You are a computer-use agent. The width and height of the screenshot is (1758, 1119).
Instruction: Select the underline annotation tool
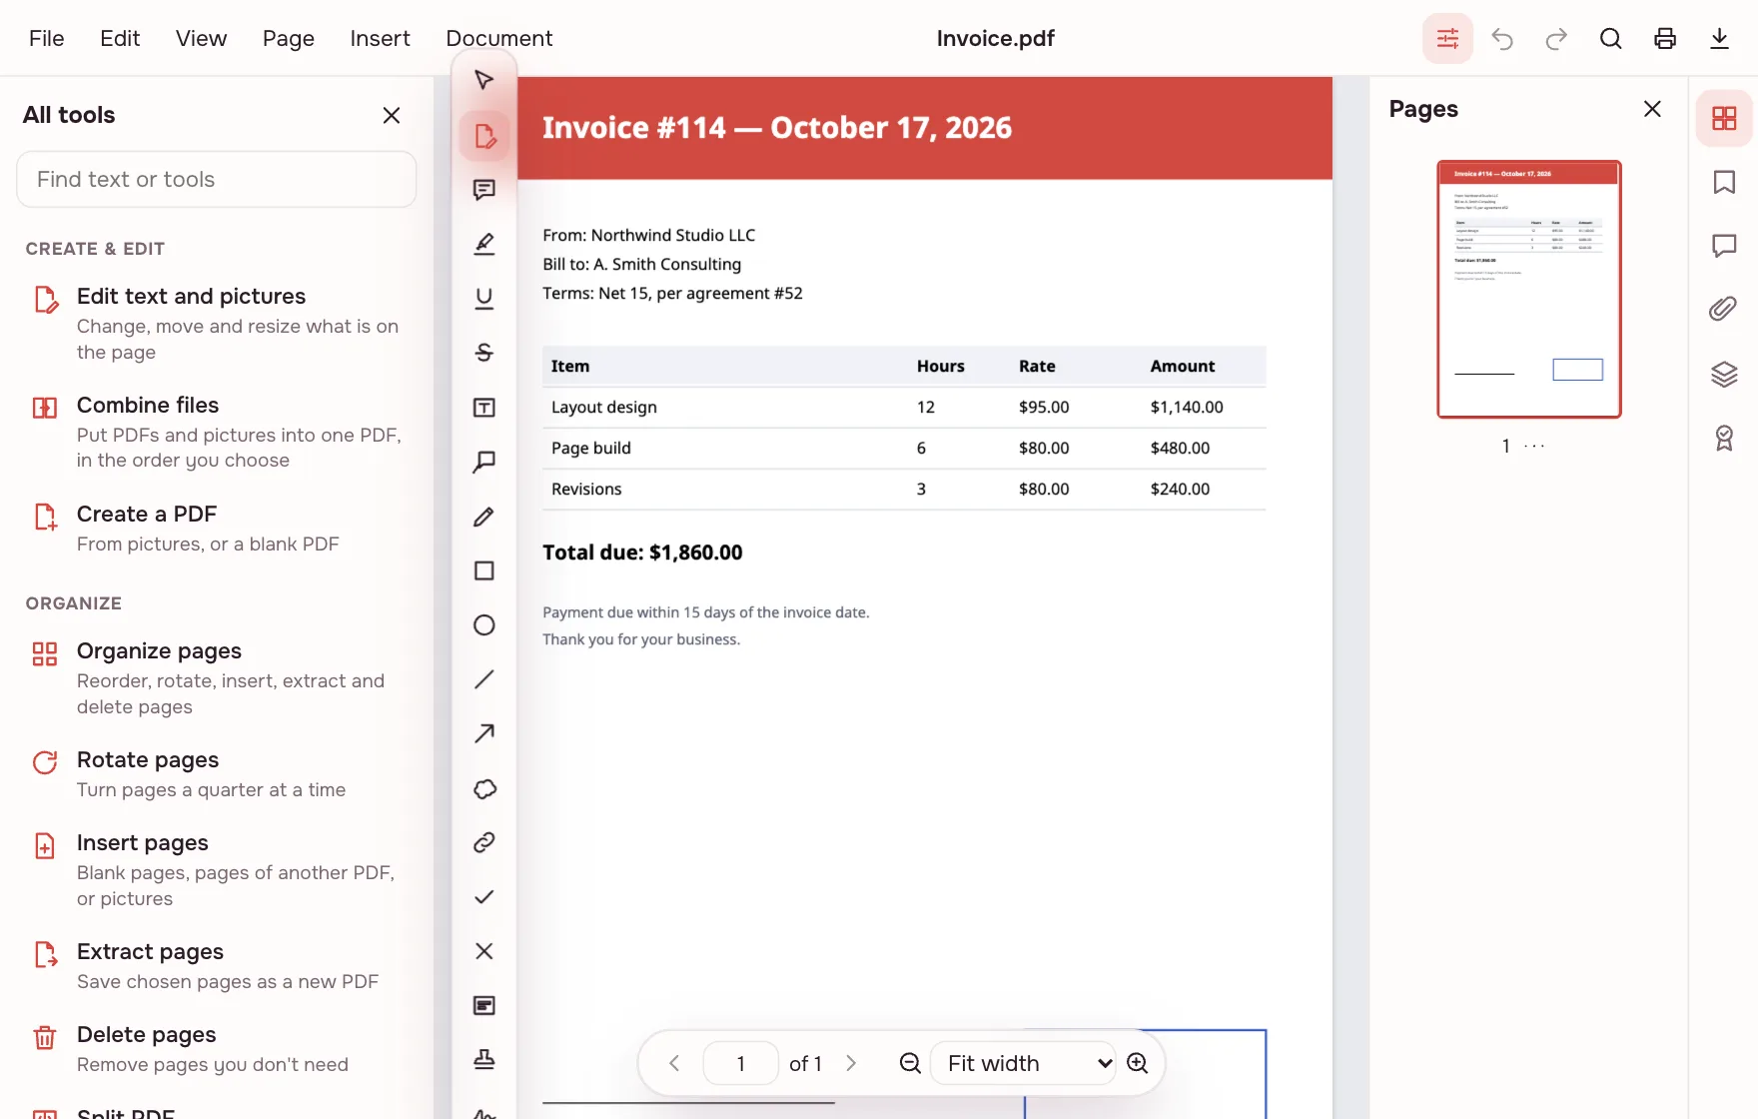pos(484,299)
